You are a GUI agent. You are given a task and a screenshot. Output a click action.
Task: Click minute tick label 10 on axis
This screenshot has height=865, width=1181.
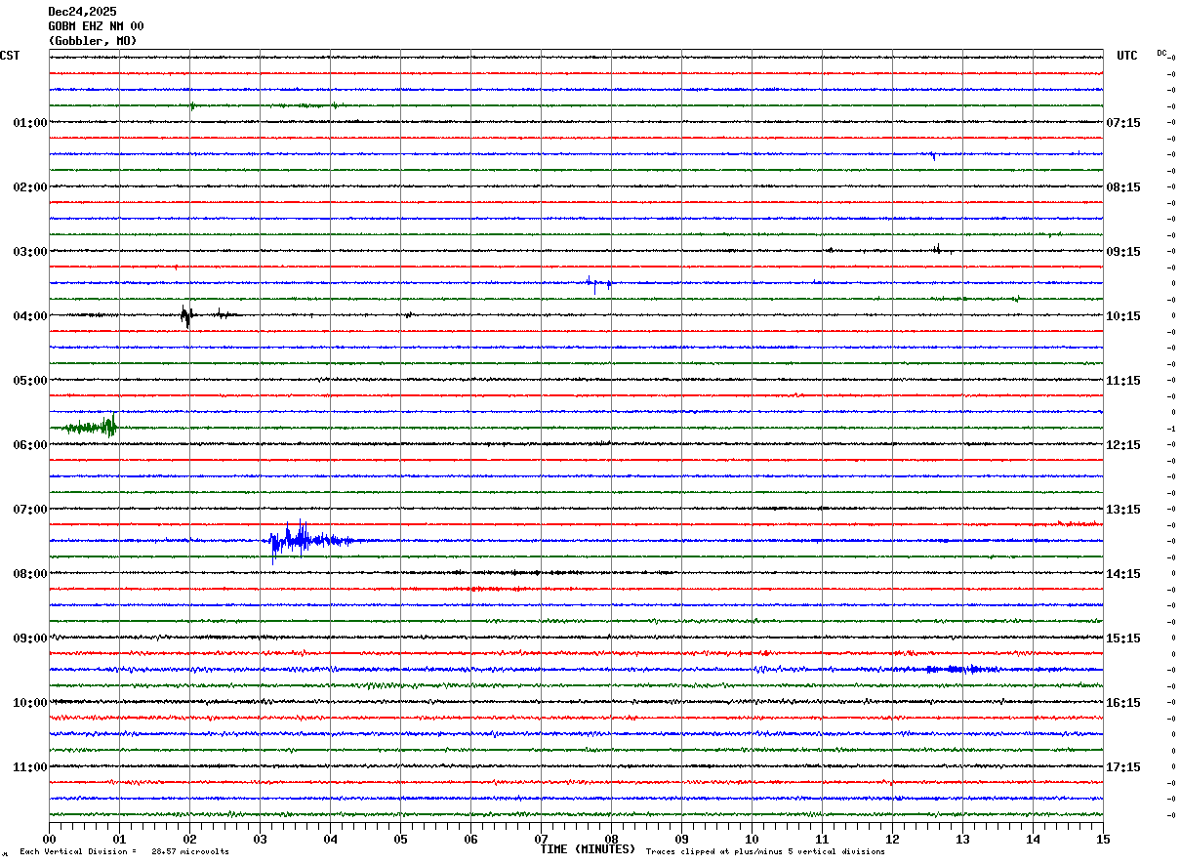click(x=752, y=839)
